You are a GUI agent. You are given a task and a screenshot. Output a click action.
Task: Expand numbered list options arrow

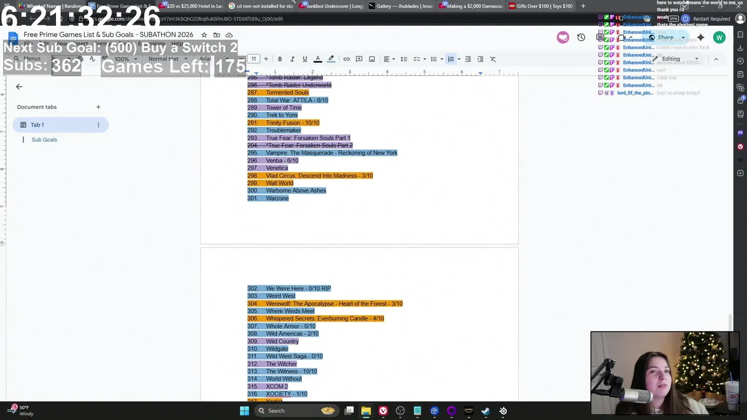pyautogui.click(x=459, y=59)
